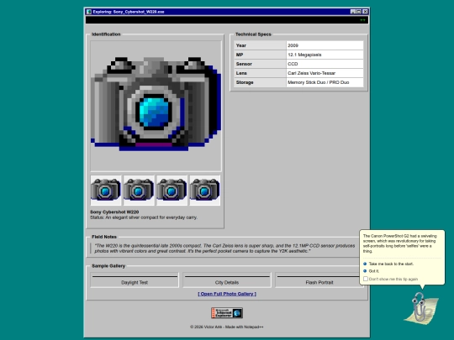The image size is (454, 340).
Task: Select the first camera thumbnail below main image
Action: point(106,191)
